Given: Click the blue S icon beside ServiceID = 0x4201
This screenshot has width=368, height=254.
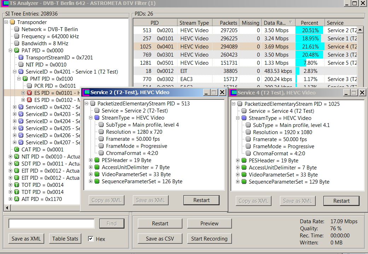Looking at the screenshot, I should click(x=21, y=72).
